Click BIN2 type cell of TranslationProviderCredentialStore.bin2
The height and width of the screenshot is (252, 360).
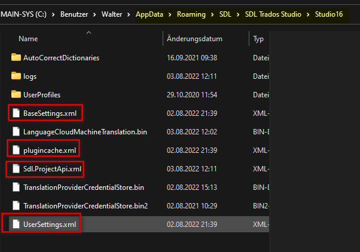coord(261,206)
